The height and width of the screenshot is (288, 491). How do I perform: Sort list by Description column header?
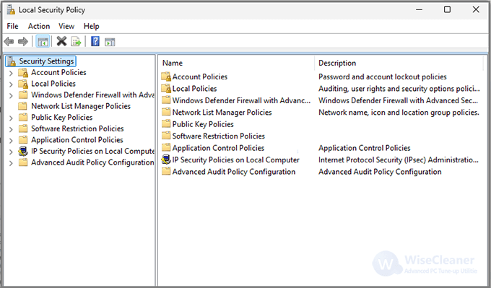(399, 64)
